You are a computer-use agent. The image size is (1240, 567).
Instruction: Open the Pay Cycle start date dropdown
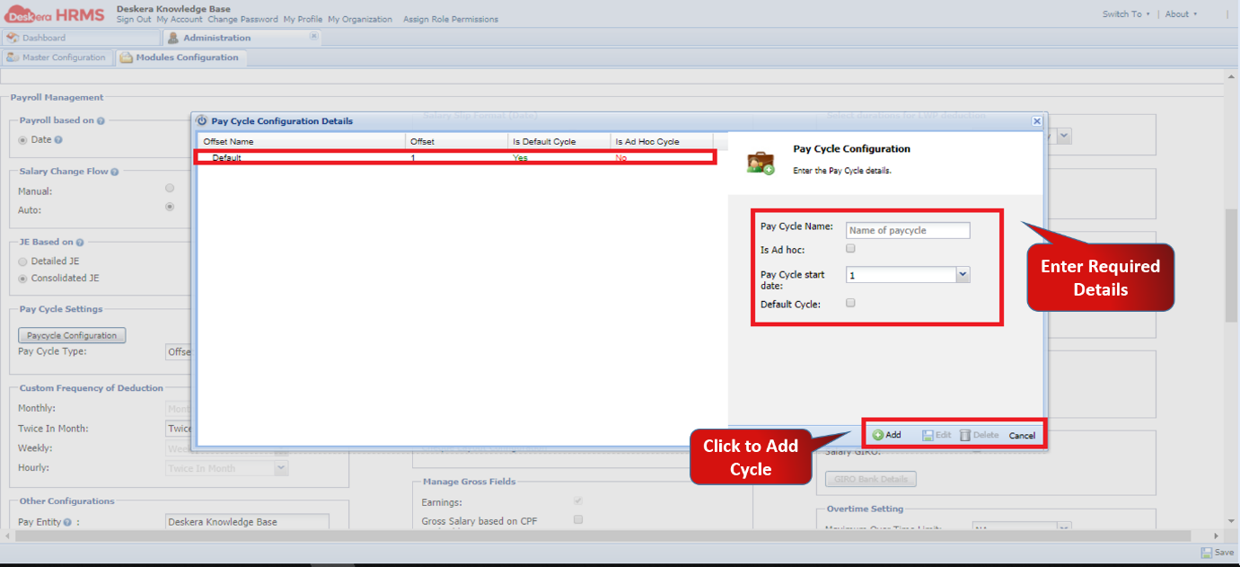point(962,274)
